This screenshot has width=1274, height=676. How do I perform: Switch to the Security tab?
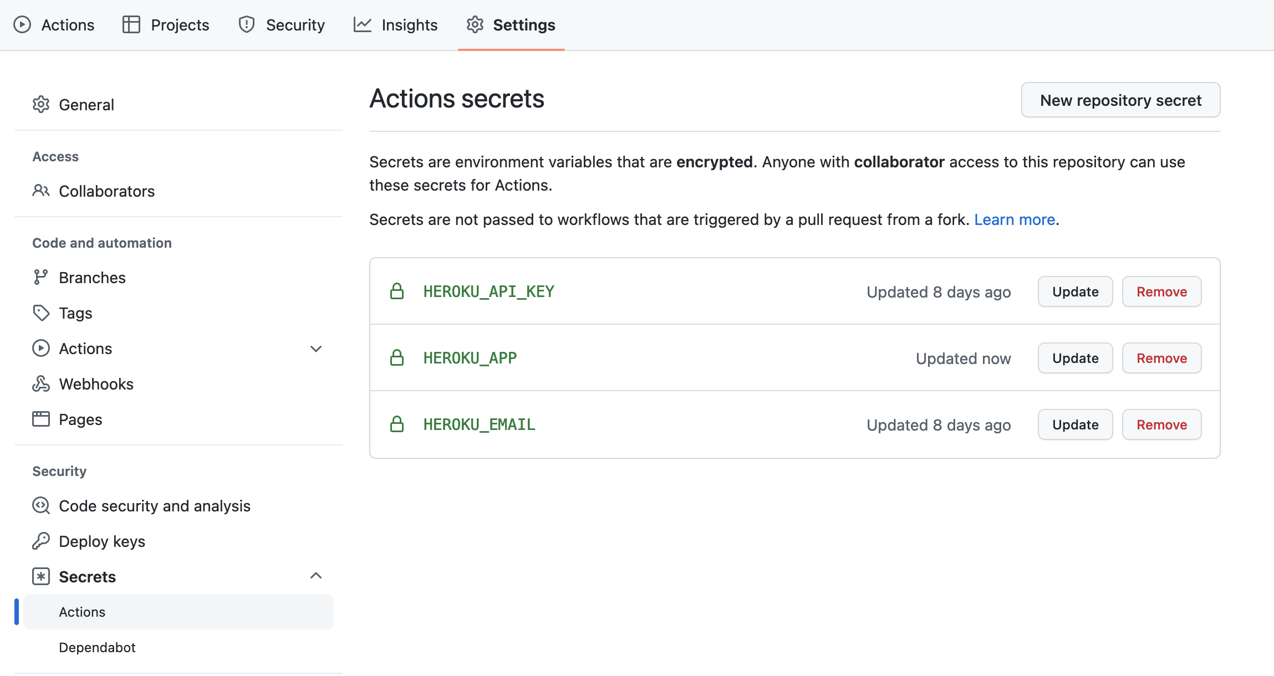pos(282,25)
